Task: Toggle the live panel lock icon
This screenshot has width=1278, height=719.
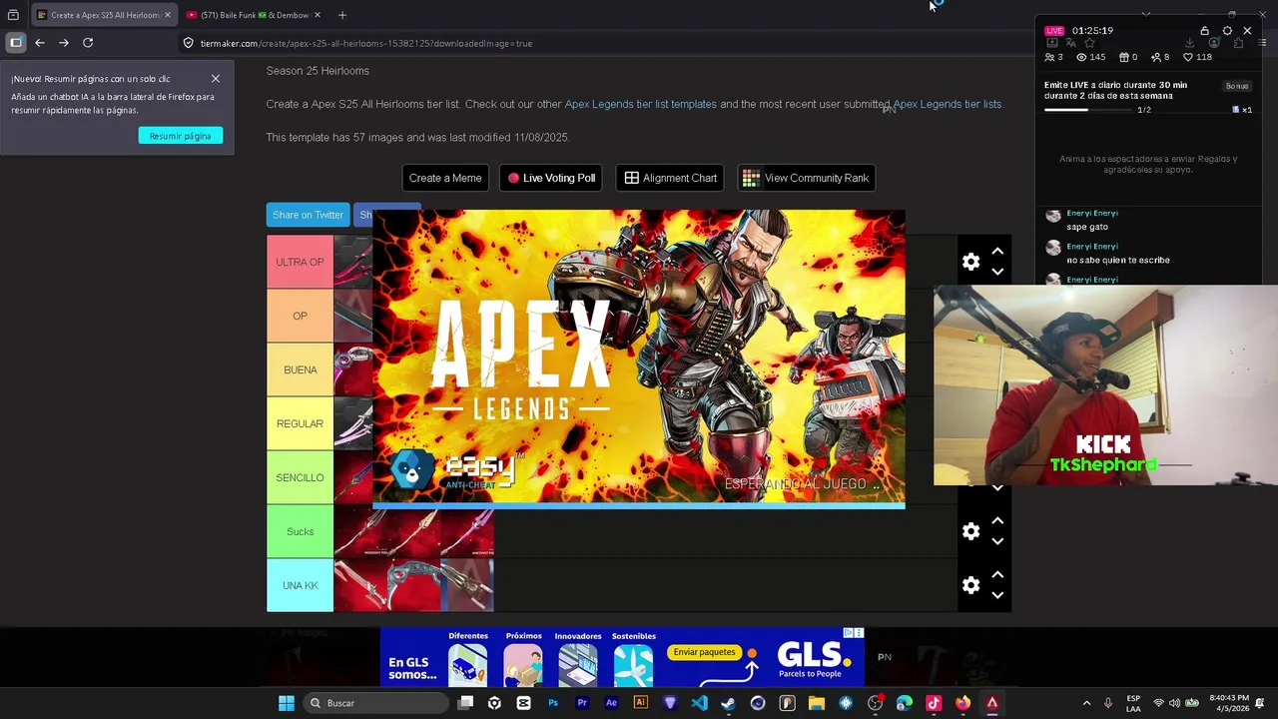Action: pyautogui.click(x=1204, y=31)
